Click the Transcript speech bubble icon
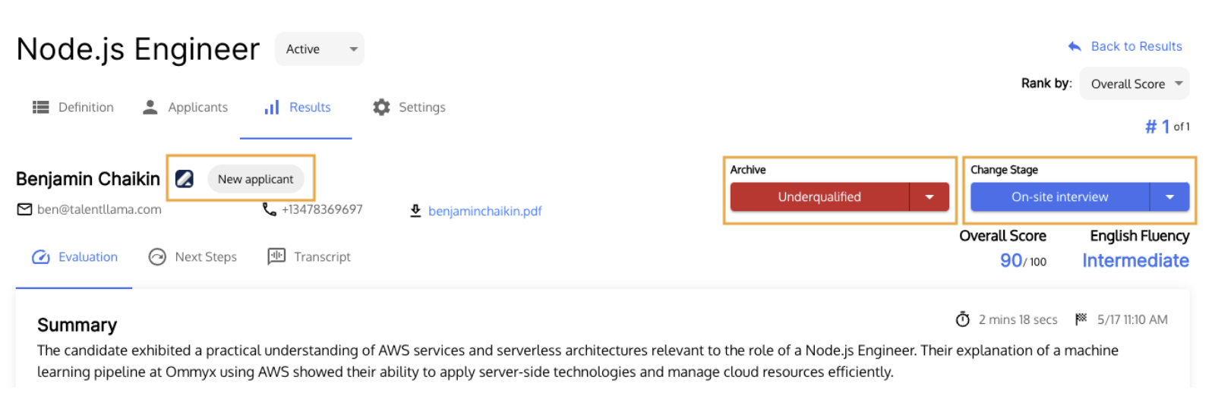 (276, 256)
